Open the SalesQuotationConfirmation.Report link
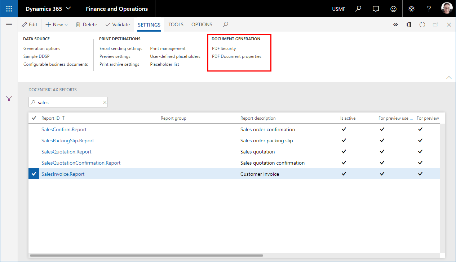Viewport: 456px width, 262px height. (81, 163)
